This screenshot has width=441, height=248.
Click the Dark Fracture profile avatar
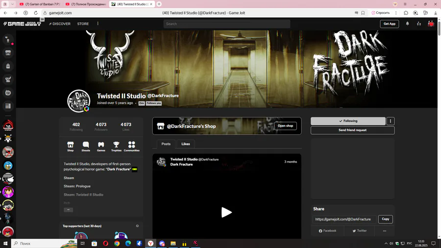(79, 101)
